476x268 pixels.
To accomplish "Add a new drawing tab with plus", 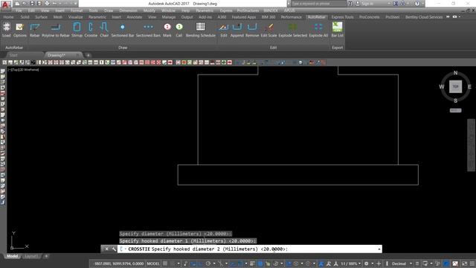I will point(88,55).
